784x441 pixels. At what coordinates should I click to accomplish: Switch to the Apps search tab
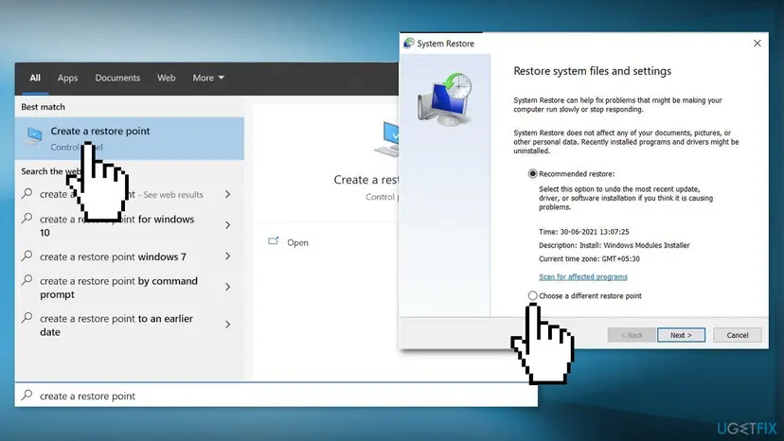(x=67, y=78)
